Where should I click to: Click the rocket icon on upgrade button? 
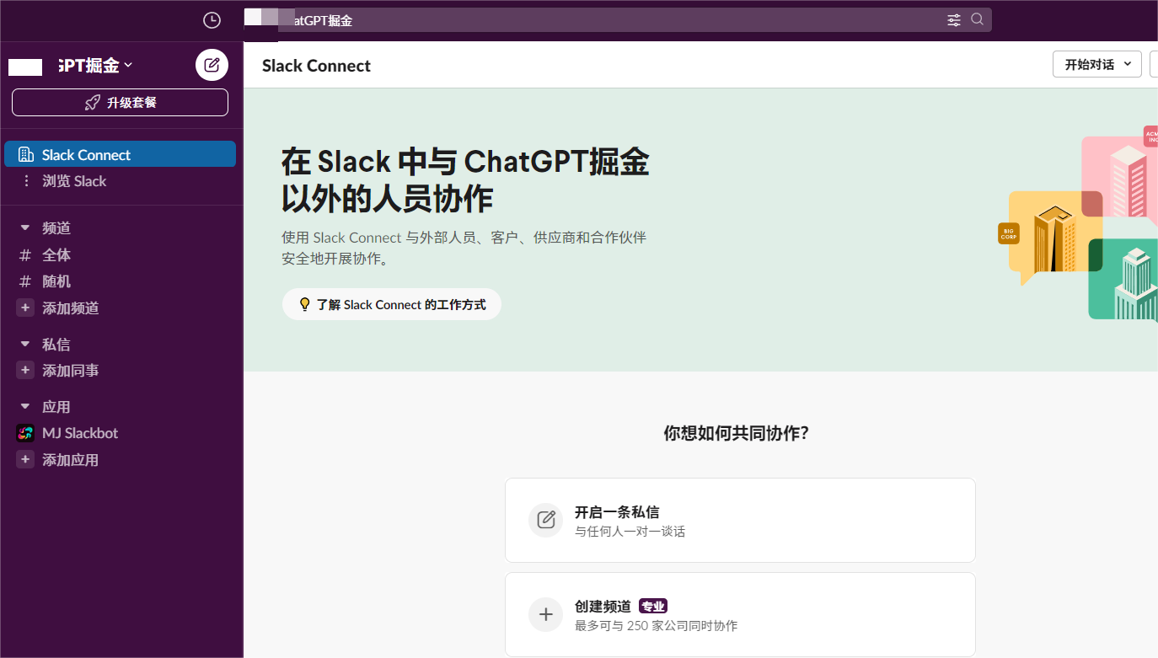[x=93, y=103]
